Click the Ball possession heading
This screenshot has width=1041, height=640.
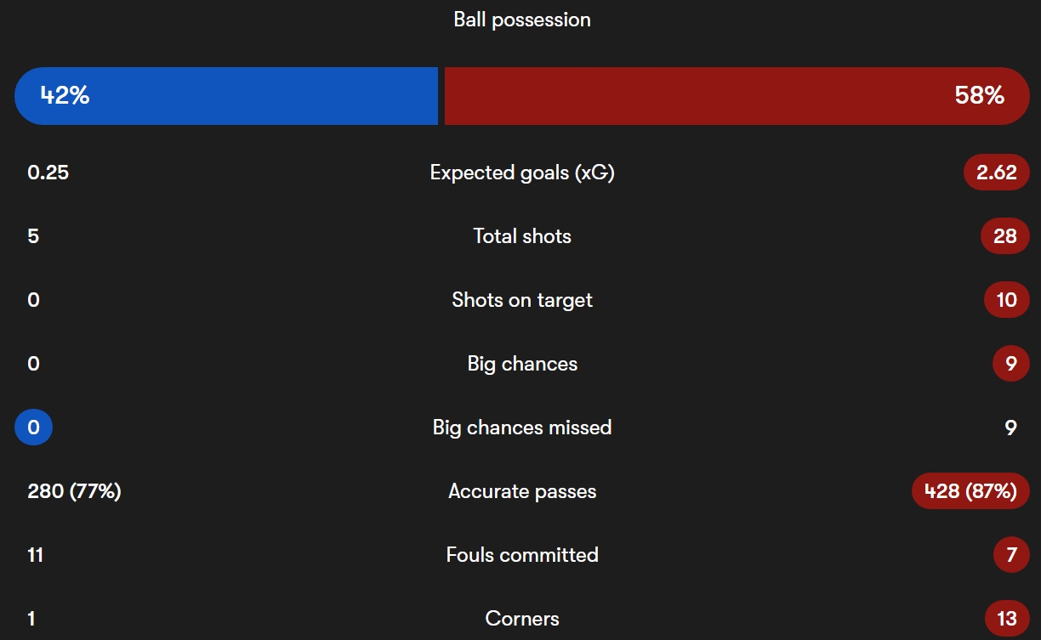522,20
